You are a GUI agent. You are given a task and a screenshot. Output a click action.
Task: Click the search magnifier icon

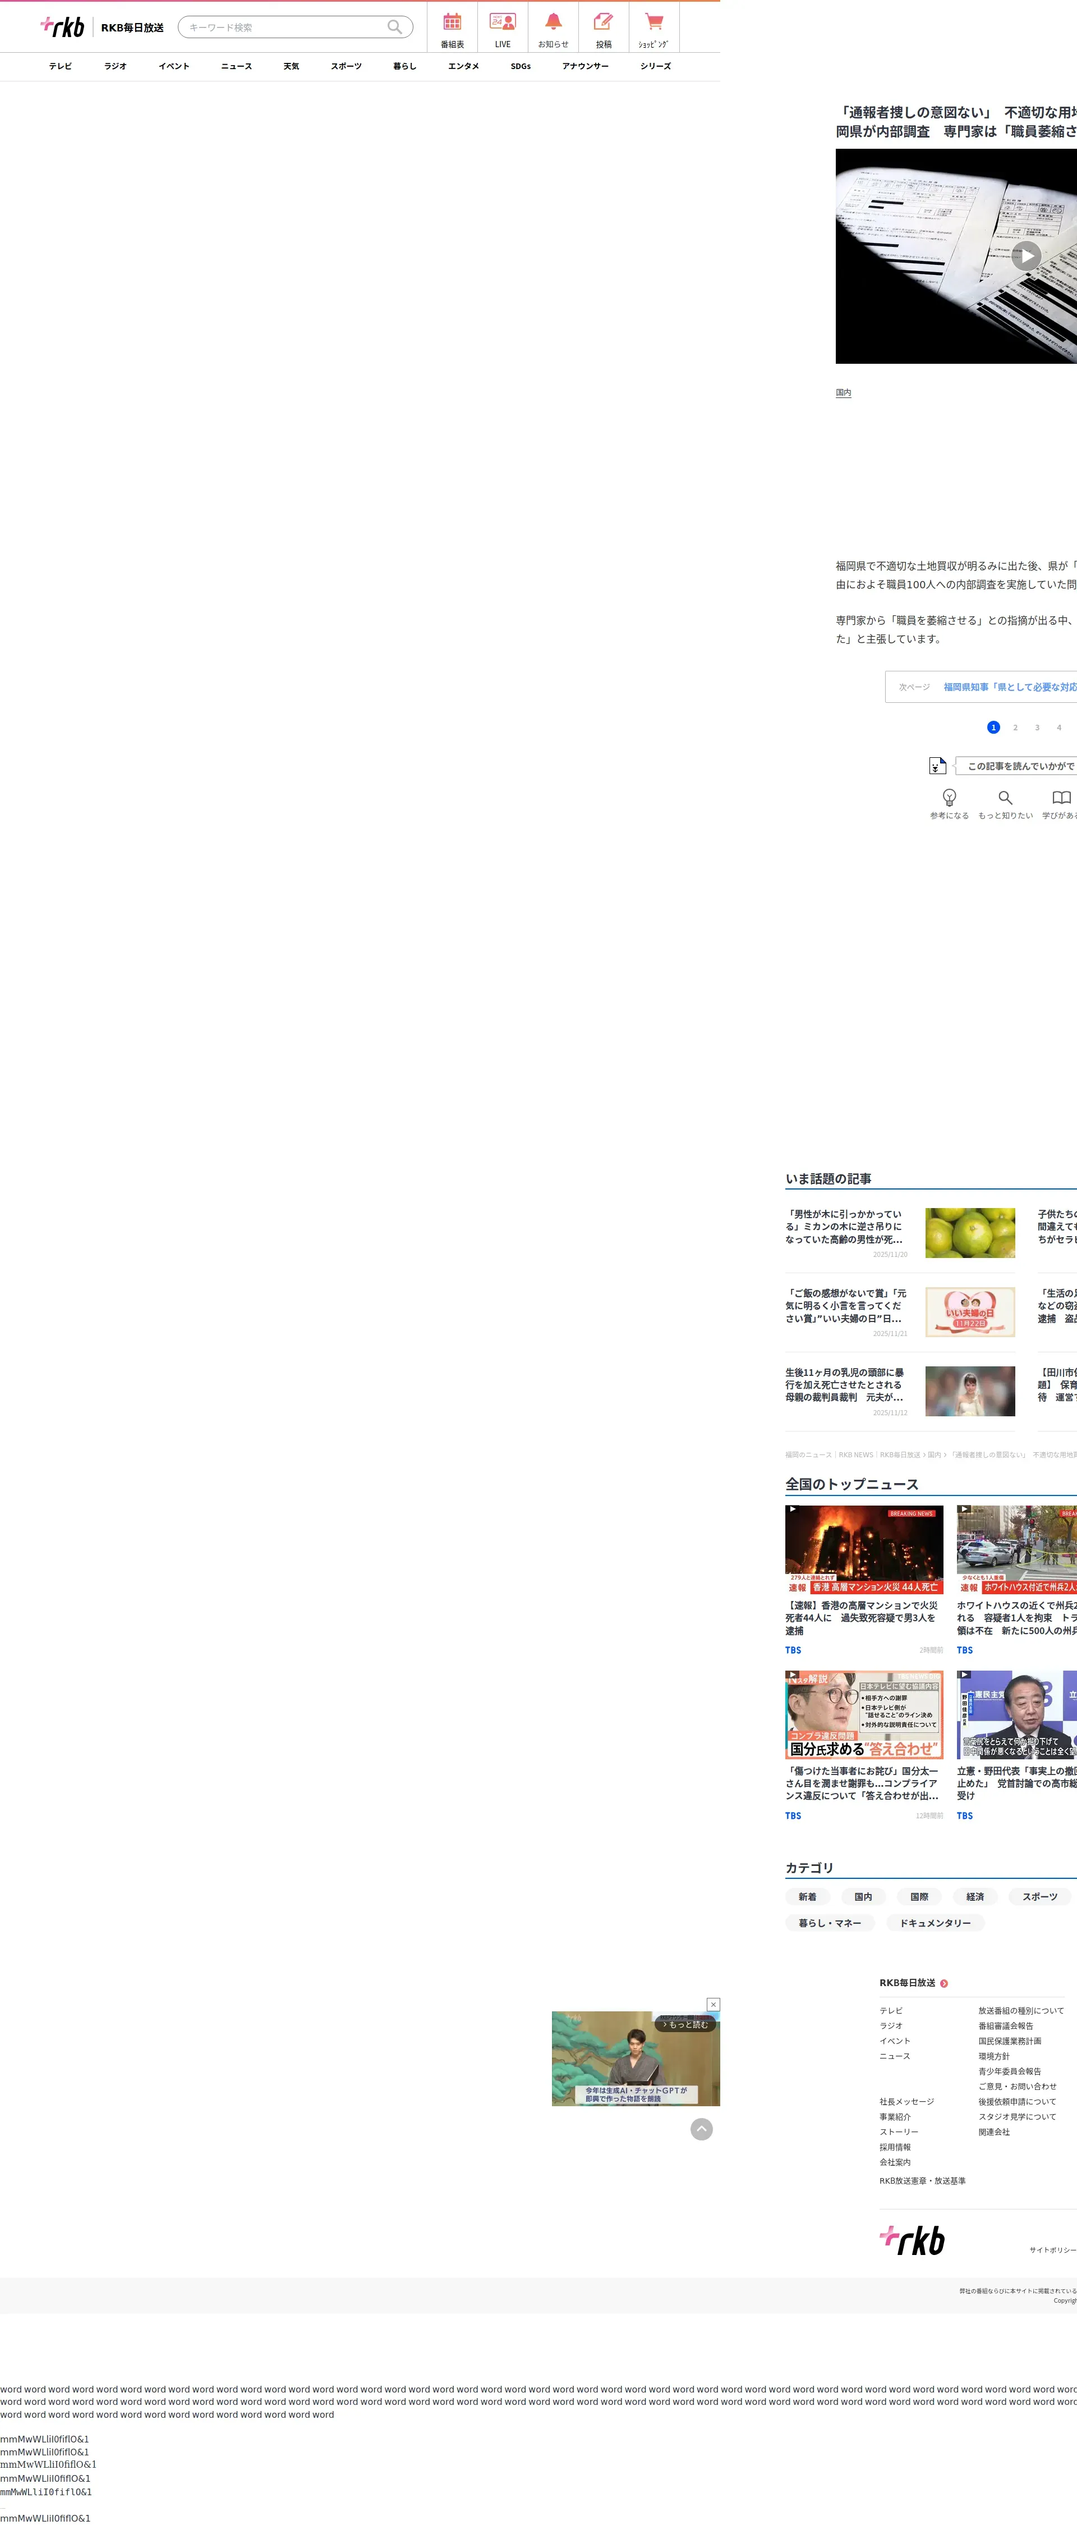click(x=394, y=28)
